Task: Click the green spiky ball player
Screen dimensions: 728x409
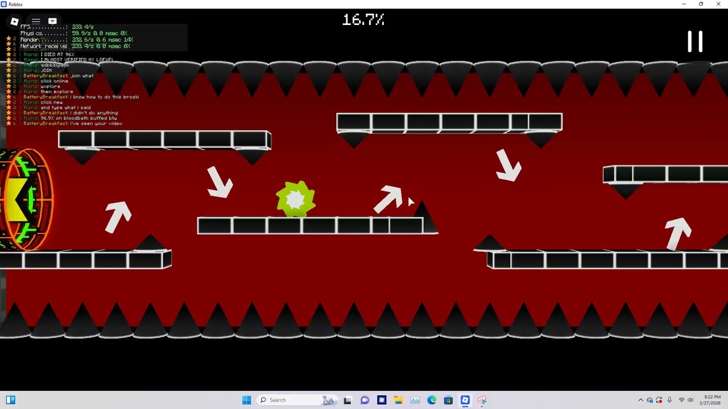Action: point(296,199)
